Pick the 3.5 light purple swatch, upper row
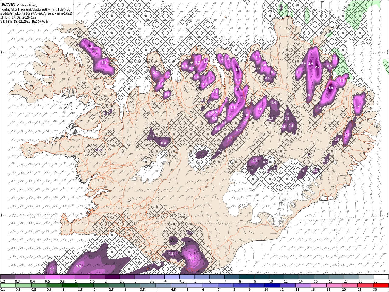The image size is (389, 292). [157, 277]
